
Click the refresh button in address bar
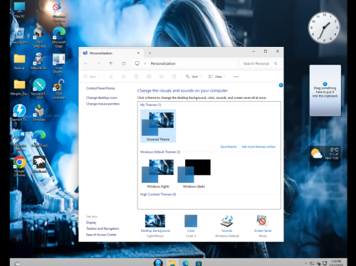click(124, 63)
